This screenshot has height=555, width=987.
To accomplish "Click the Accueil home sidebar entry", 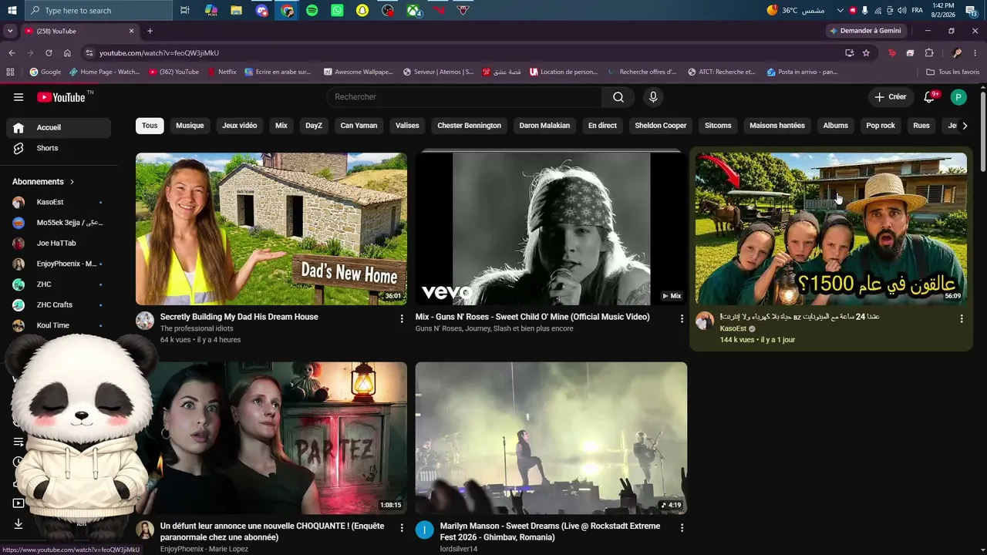I will tap(59, 128).
